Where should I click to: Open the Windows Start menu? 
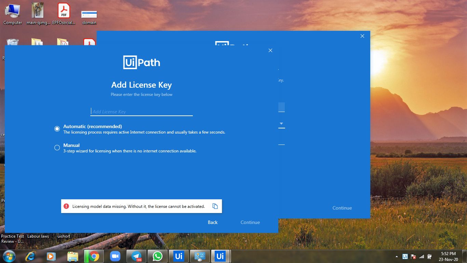coord(9,256)
